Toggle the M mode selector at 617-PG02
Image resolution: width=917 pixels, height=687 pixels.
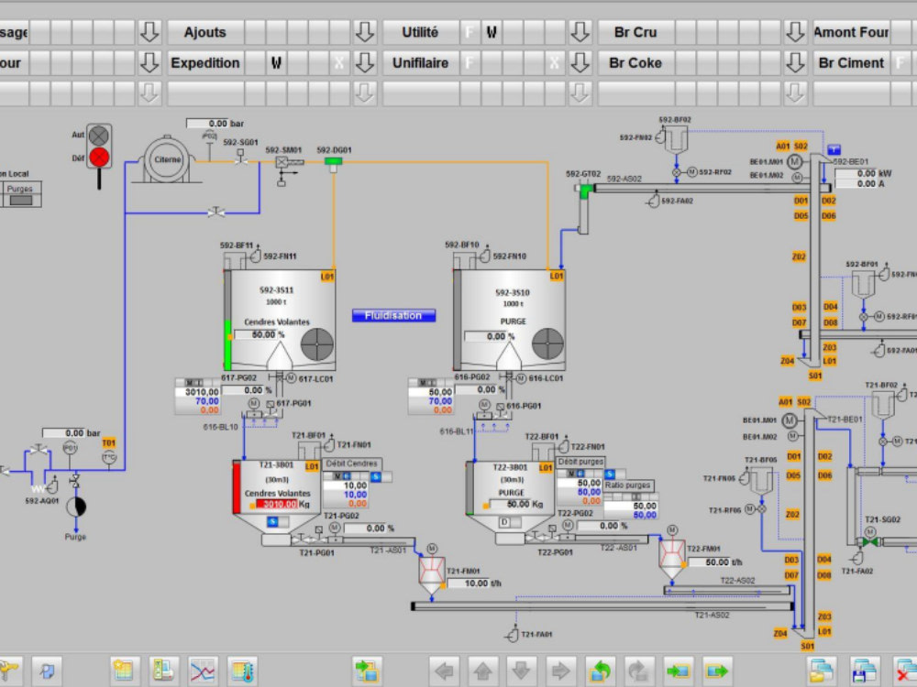click(x=193, y=382)
